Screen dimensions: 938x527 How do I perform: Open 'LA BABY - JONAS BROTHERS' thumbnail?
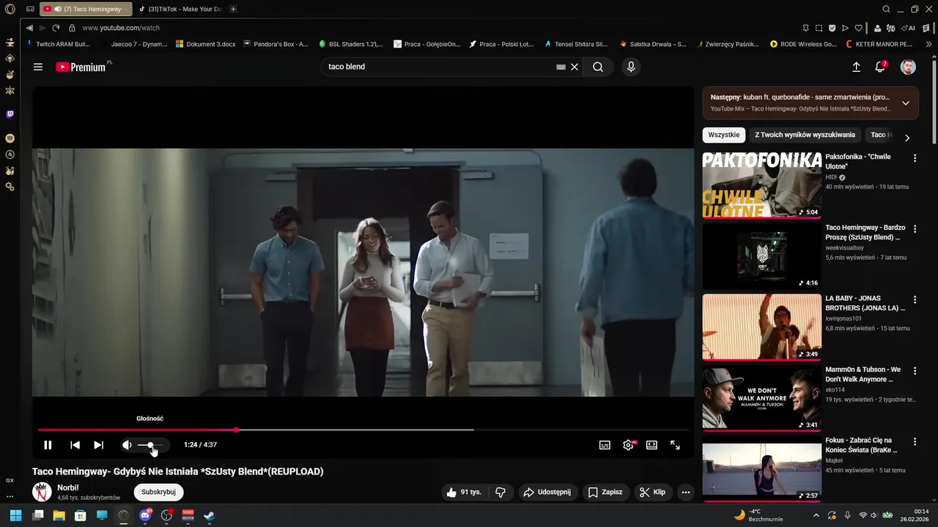coord(762,327)
